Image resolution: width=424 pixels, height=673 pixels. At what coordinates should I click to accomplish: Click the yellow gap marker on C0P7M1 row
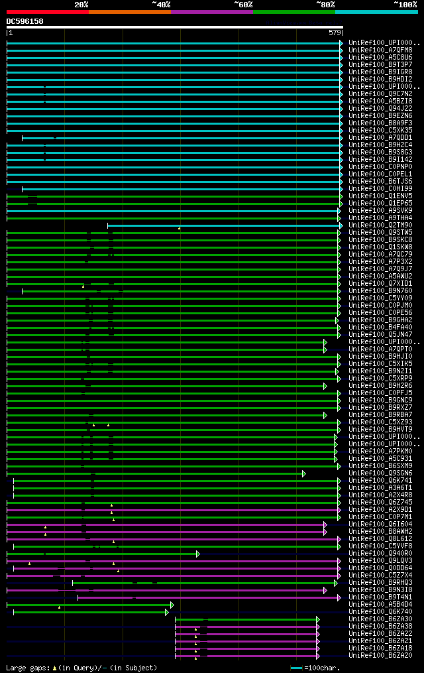click(113, 520)
